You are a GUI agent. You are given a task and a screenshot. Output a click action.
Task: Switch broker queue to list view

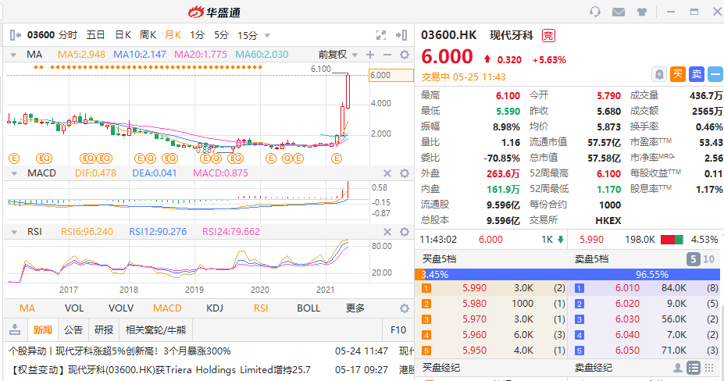pyautogui.click(x=693, y=368)
